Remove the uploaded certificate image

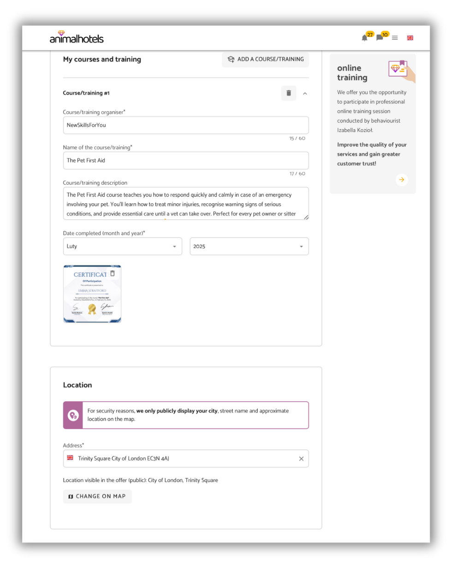[x=113, y=273]
